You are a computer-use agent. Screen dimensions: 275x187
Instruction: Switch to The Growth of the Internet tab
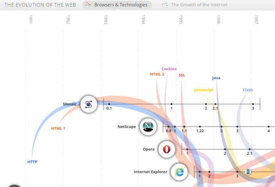pos(195,5)
